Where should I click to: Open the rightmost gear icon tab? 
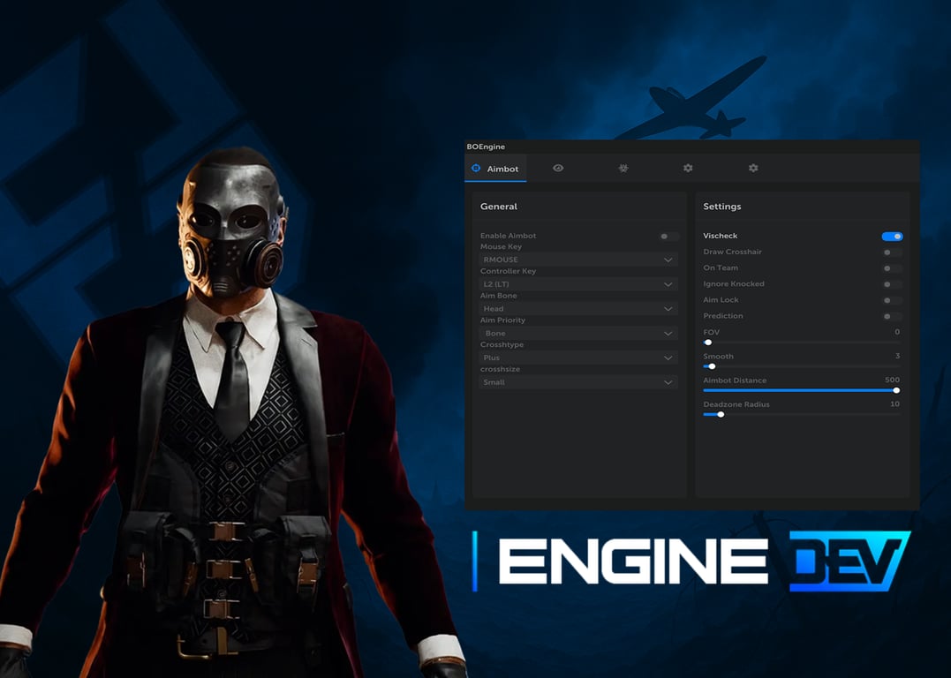pos(752,168)
